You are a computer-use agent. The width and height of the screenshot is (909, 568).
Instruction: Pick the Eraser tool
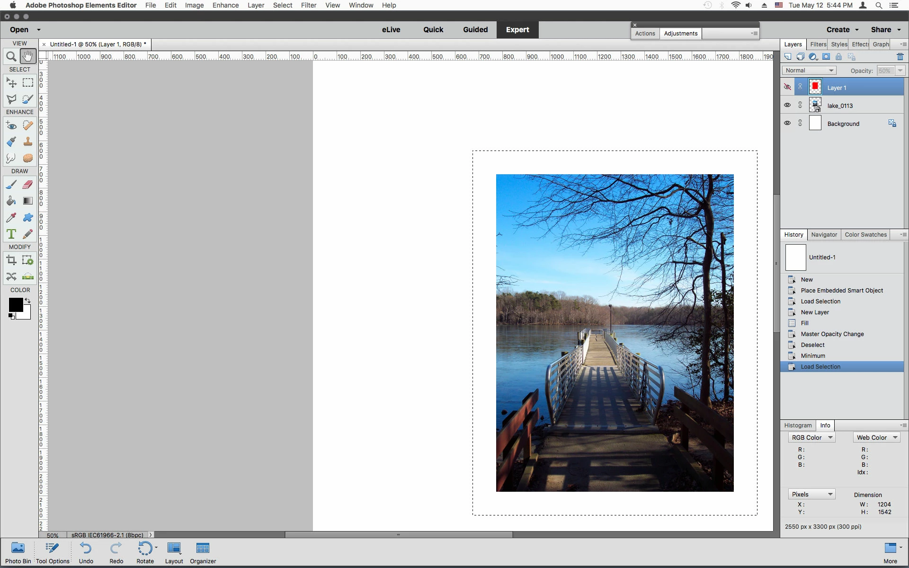[28, 185]
